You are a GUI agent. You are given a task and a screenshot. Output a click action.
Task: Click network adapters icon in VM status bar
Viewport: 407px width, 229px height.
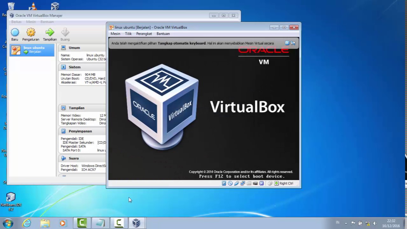click(x=243, y=183)
